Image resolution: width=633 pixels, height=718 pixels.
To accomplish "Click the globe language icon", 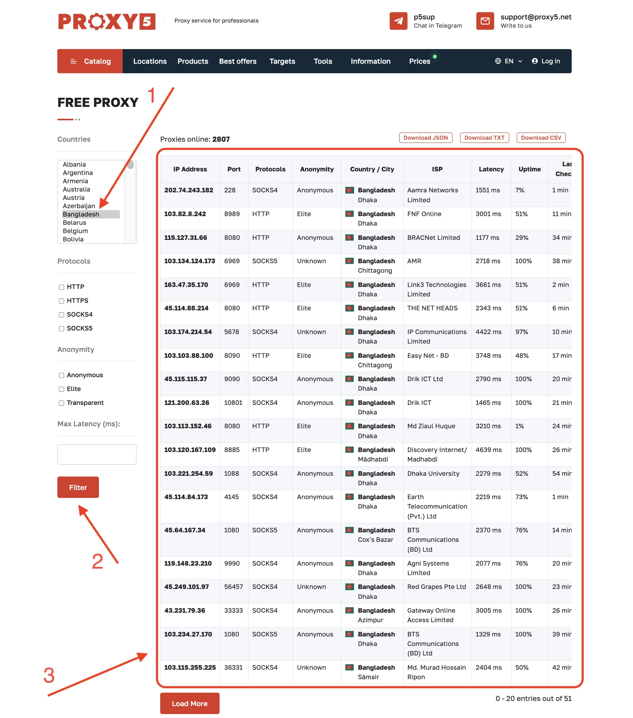I will click(x=498, y=61).
